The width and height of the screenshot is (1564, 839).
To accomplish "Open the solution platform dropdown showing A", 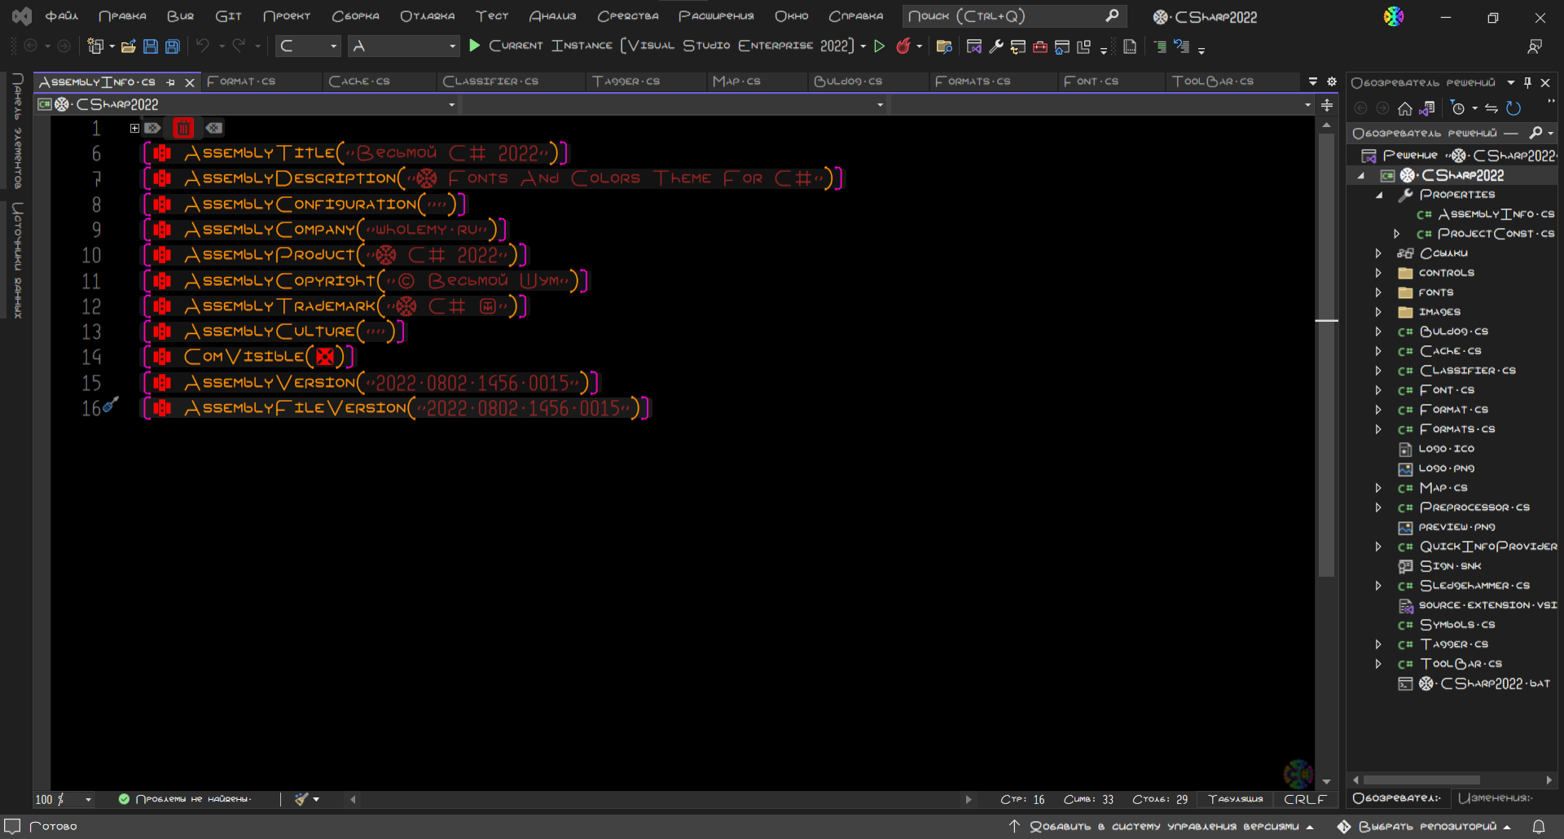I will pos(404,46).
